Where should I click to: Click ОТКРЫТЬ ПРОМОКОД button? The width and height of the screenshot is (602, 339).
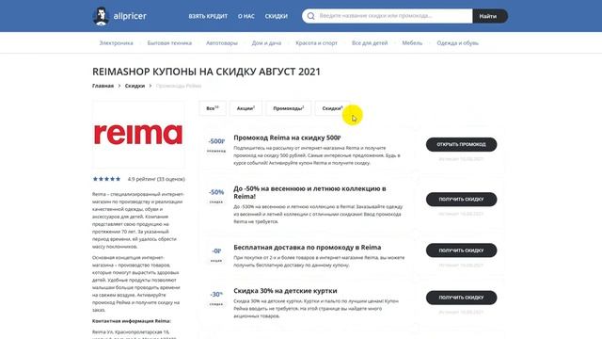[461, 144]
